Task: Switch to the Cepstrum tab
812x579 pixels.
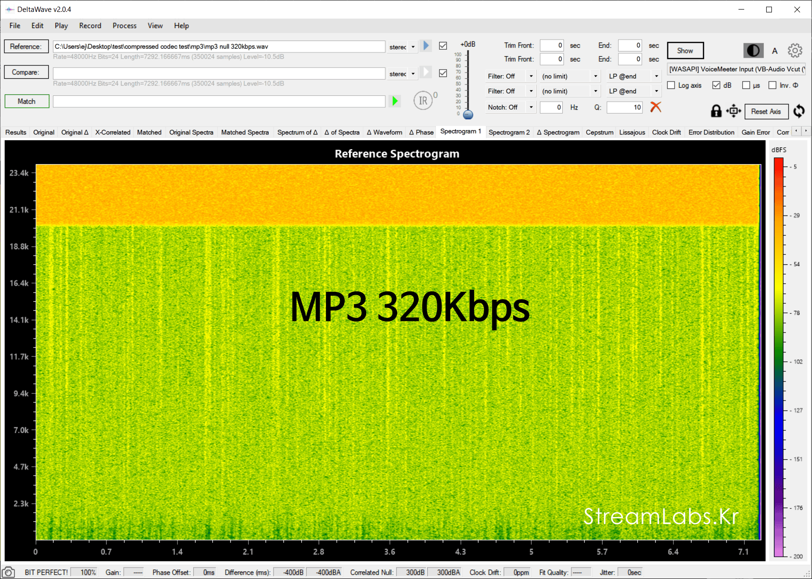Action: [x=600, y=132]
